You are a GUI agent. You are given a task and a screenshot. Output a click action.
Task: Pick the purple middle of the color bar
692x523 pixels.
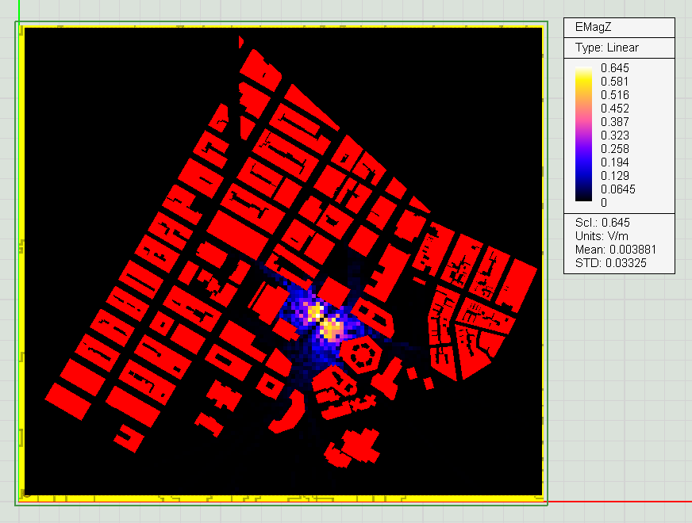pyautogui.click(x=583, y=143)
